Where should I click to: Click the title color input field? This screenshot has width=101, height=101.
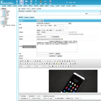point(60,25)
